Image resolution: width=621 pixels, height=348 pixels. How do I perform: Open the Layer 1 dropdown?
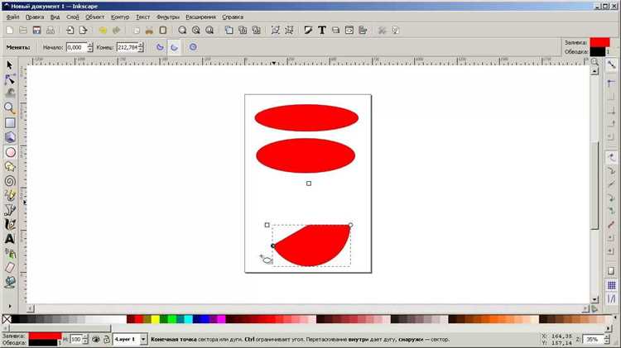click(130, 339)
